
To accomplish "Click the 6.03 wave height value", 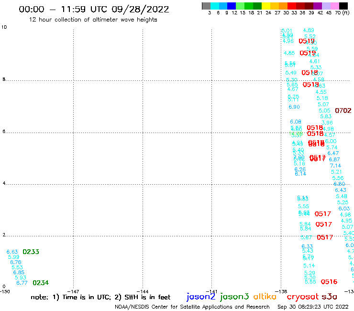I will tap(344, 209).
